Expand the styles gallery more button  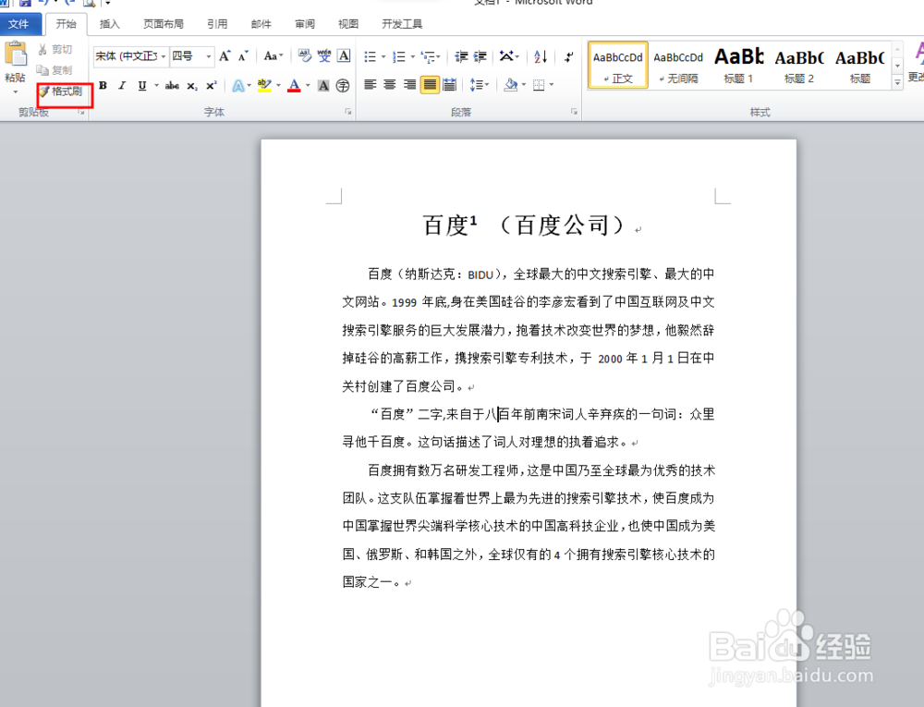(x=897, y=82)
